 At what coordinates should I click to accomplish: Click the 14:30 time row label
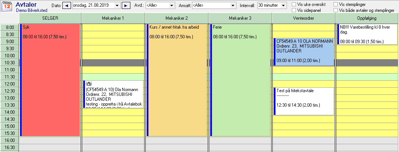point(9,119)
